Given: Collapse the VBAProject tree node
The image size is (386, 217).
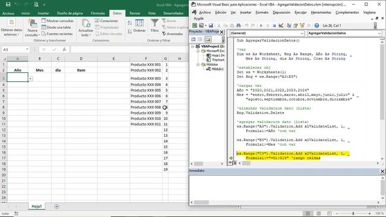Looking at the screenshot, I should (x=193, y=46).
